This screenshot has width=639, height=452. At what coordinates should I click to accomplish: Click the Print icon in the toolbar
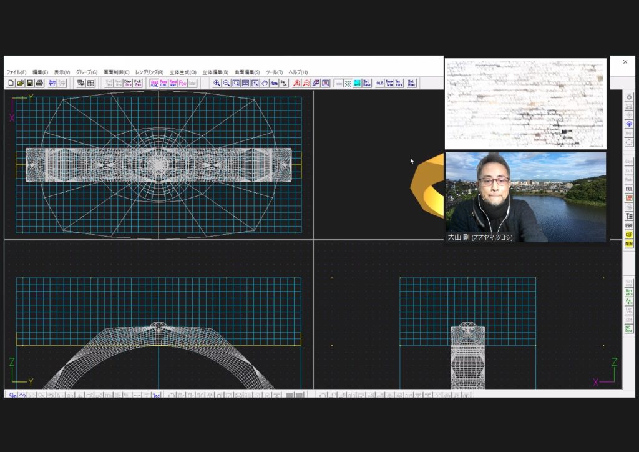click(39, 83)
